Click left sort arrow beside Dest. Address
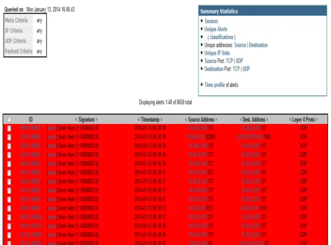This screenshot has height=245, width=331. coord(241,119)
